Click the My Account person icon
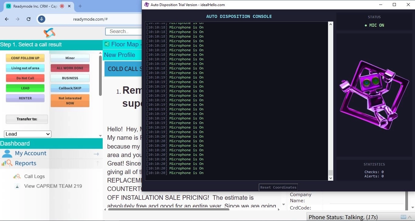 [7, 153]
